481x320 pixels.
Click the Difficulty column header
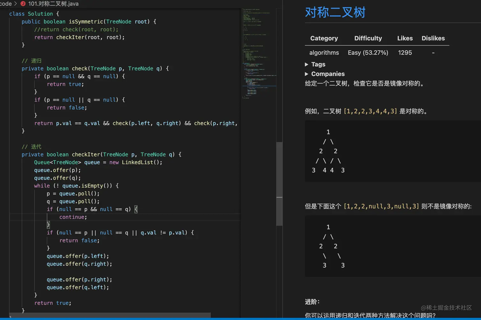[368, 38]
